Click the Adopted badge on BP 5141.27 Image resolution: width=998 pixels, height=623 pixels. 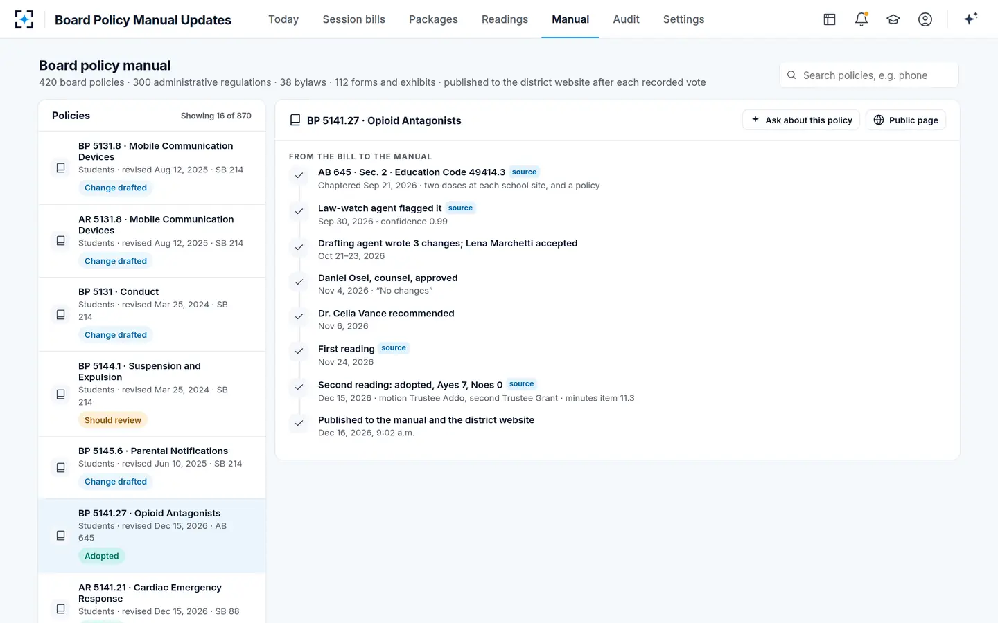(x=102, y=556)
